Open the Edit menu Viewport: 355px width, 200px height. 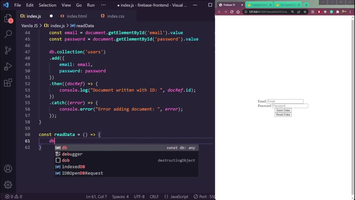coord(30,5)
